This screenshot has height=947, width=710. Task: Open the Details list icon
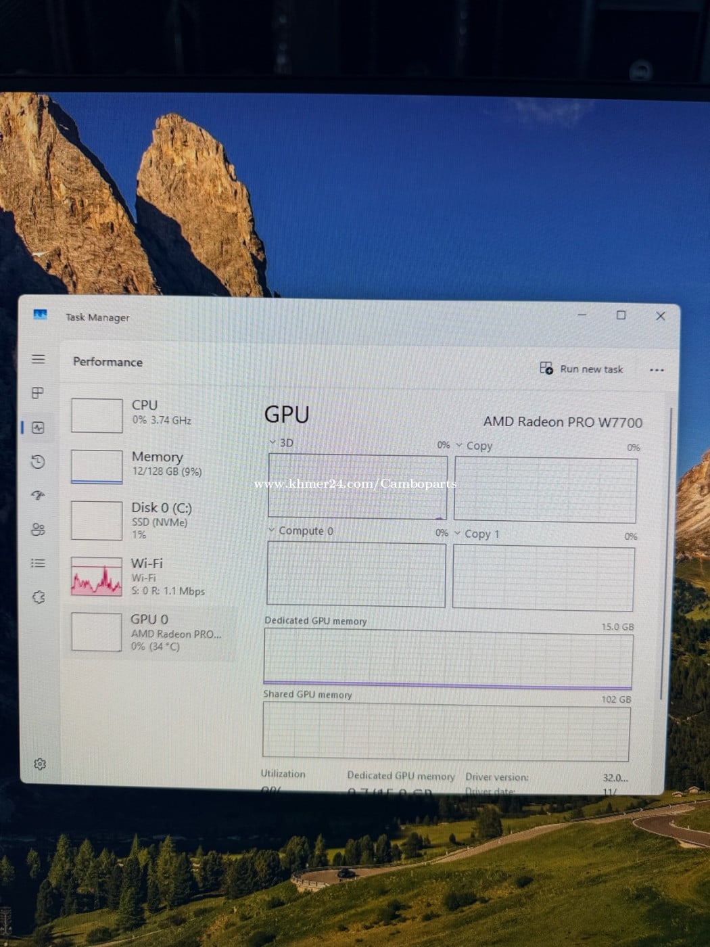38,563
